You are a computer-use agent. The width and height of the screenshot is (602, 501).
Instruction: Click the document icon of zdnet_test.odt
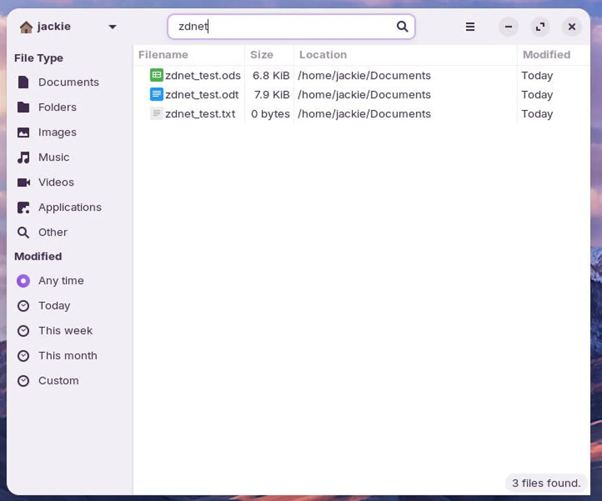click(157, 95)
